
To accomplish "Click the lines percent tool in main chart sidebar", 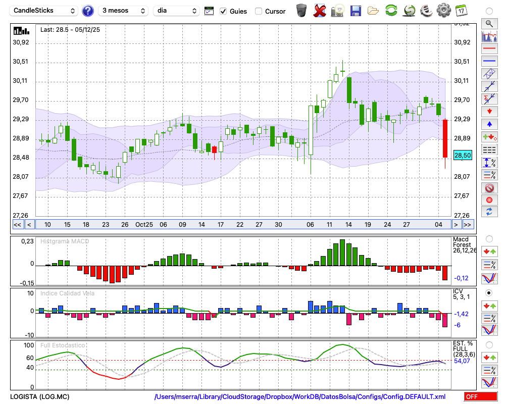I will click(489, 175).
